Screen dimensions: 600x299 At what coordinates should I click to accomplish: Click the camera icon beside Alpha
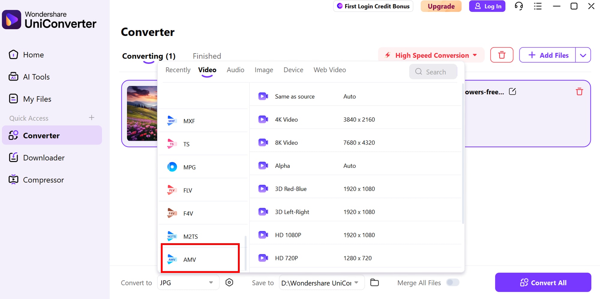263,166
